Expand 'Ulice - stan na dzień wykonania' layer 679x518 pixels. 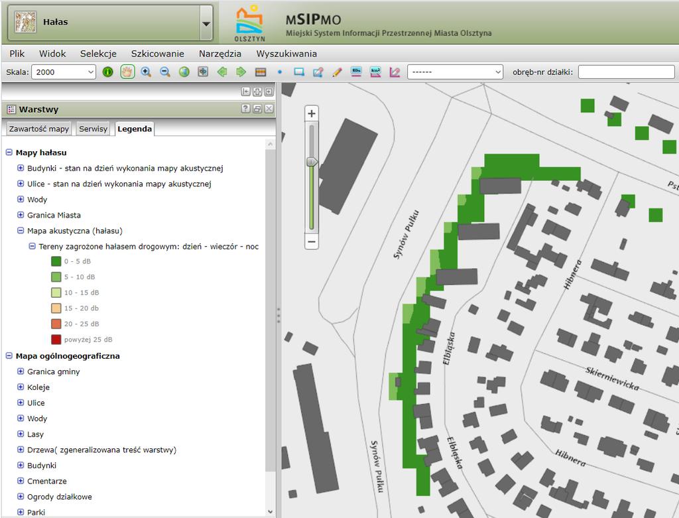click(21, 184)
